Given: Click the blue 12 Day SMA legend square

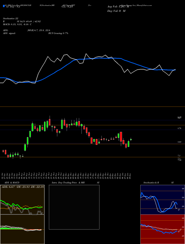Looking at the screenshot, I should click(4, 6).
